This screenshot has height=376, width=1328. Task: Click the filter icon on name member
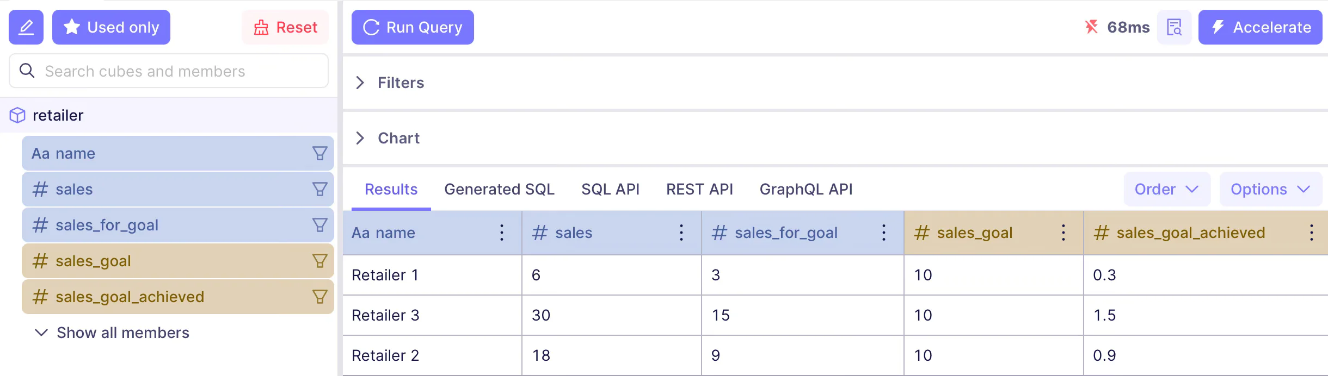tap(319, 153)
